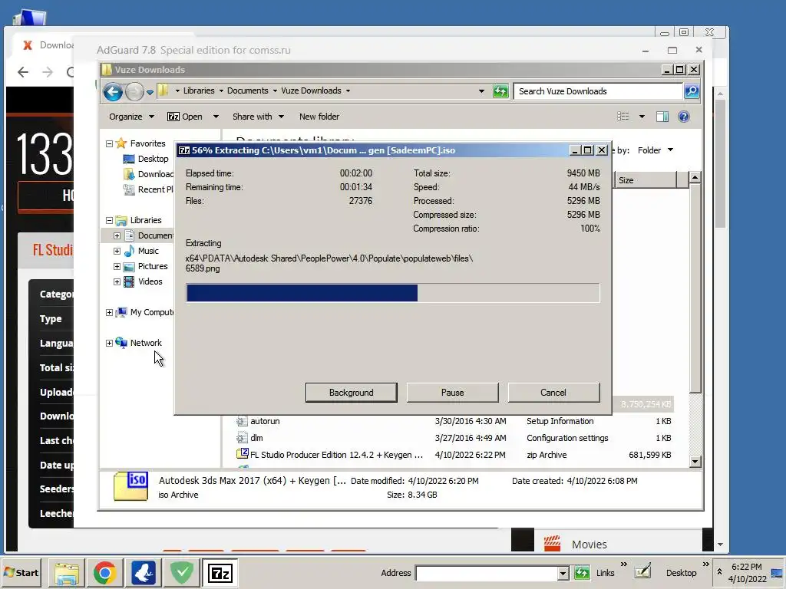Screen dimensions: 786x589
Task: Open the Organize menu
Action: (x=131, y=117)
